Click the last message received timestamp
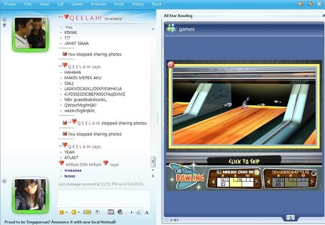 pos(101,184)
